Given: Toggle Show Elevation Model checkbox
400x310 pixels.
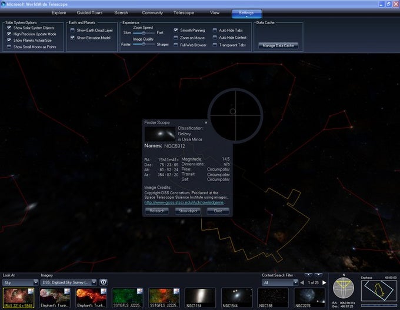Looking at the screenshot, I should click(72, 38).
